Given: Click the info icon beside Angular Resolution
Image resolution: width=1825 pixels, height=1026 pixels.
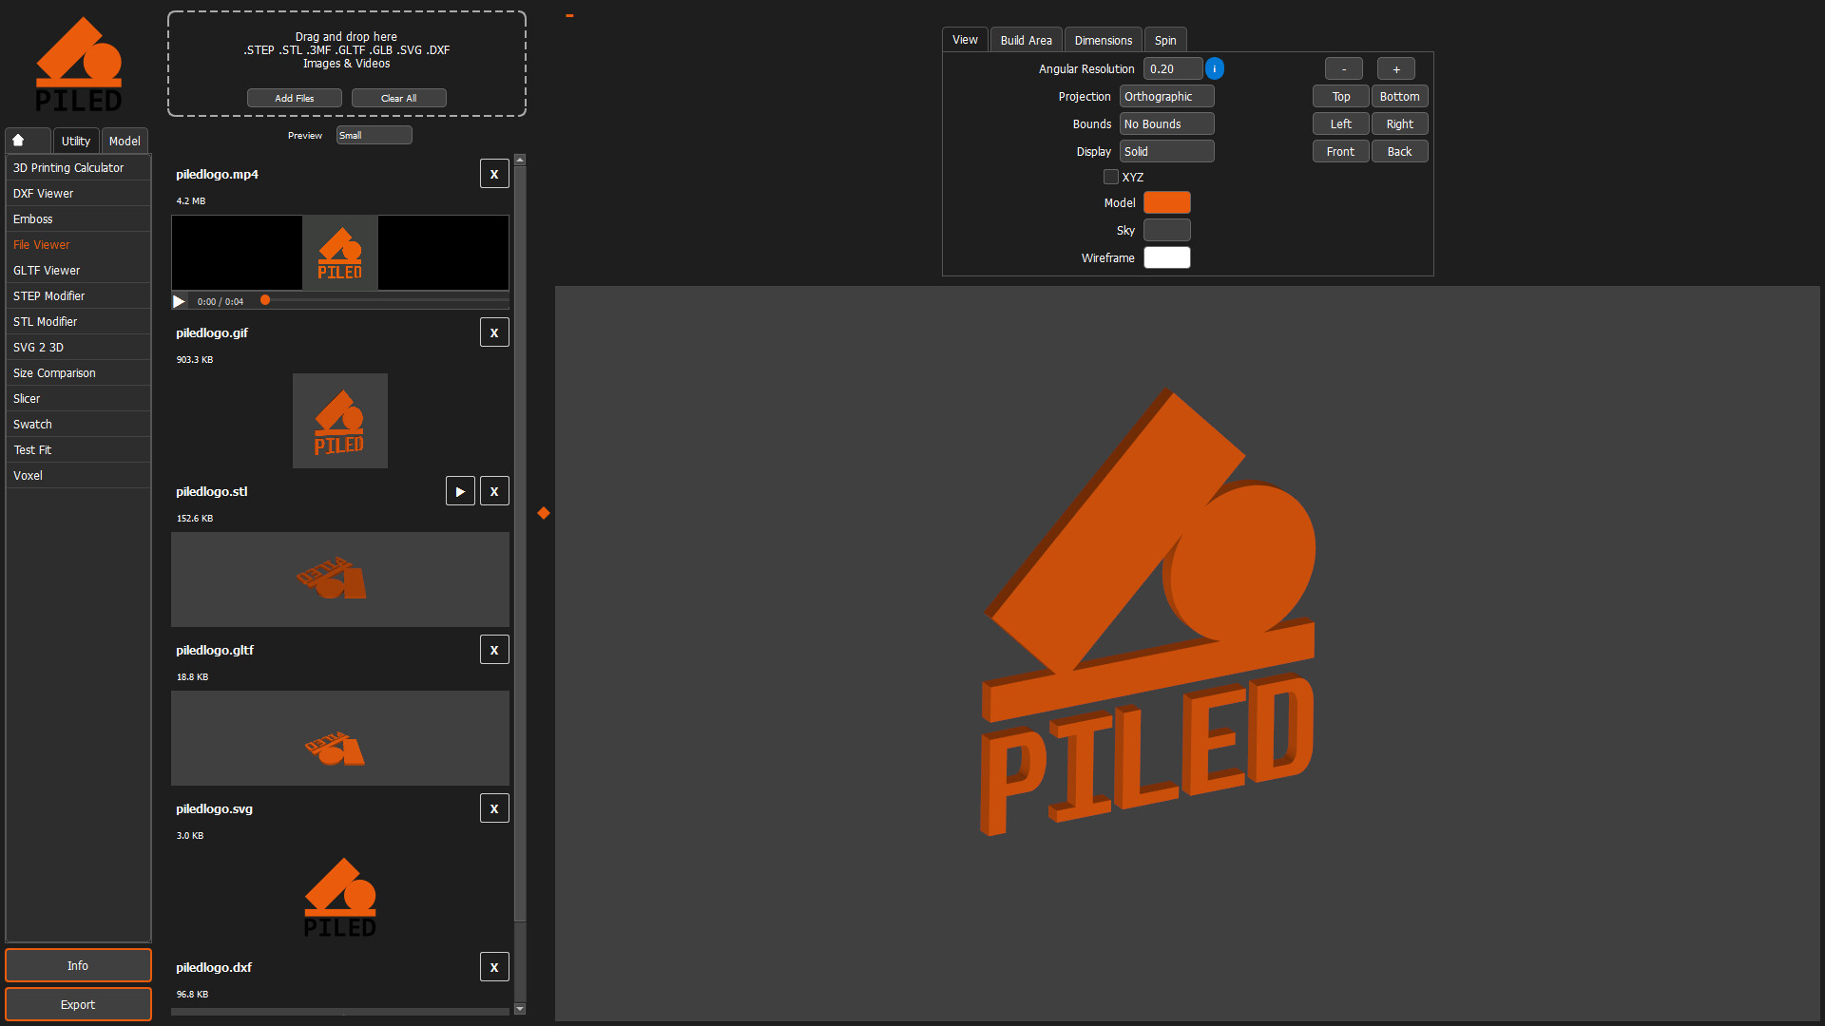Looking at the screenshot, I should click(x=1215, y=68).
